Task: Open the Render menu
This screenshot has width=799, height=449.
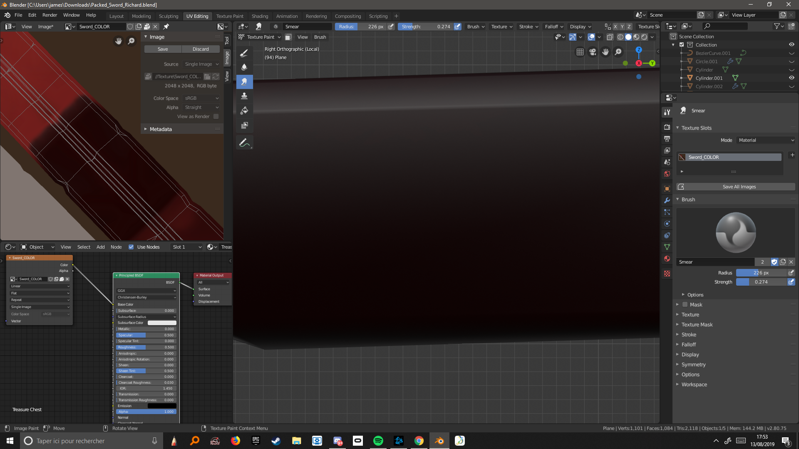Action: click(x=50, y=15)
